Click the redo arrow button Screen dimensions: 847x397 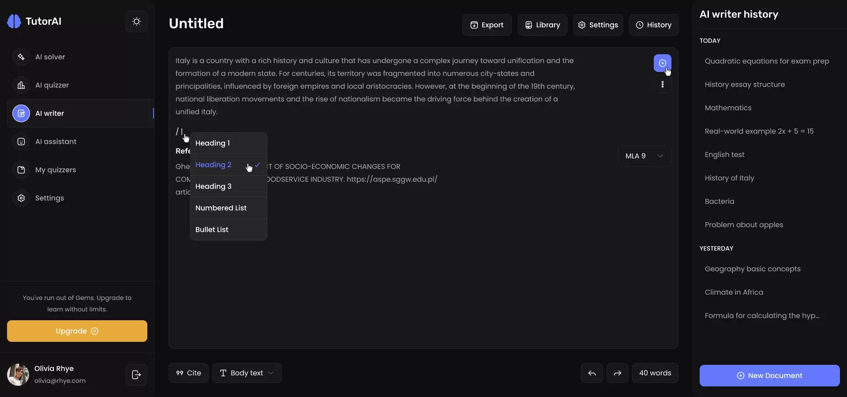click(618, 373)
